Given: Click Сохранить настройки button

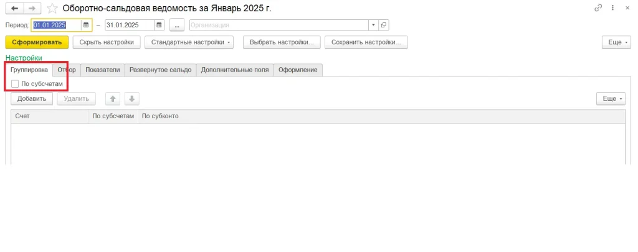Looking at the screenshot, I should click(366, 42).
